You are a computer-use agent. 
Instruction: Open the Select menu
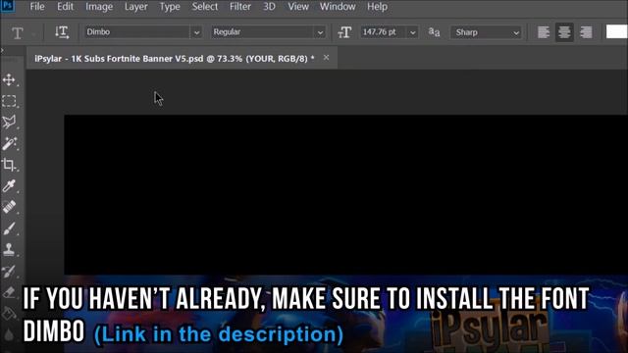[x=205, y=7]
